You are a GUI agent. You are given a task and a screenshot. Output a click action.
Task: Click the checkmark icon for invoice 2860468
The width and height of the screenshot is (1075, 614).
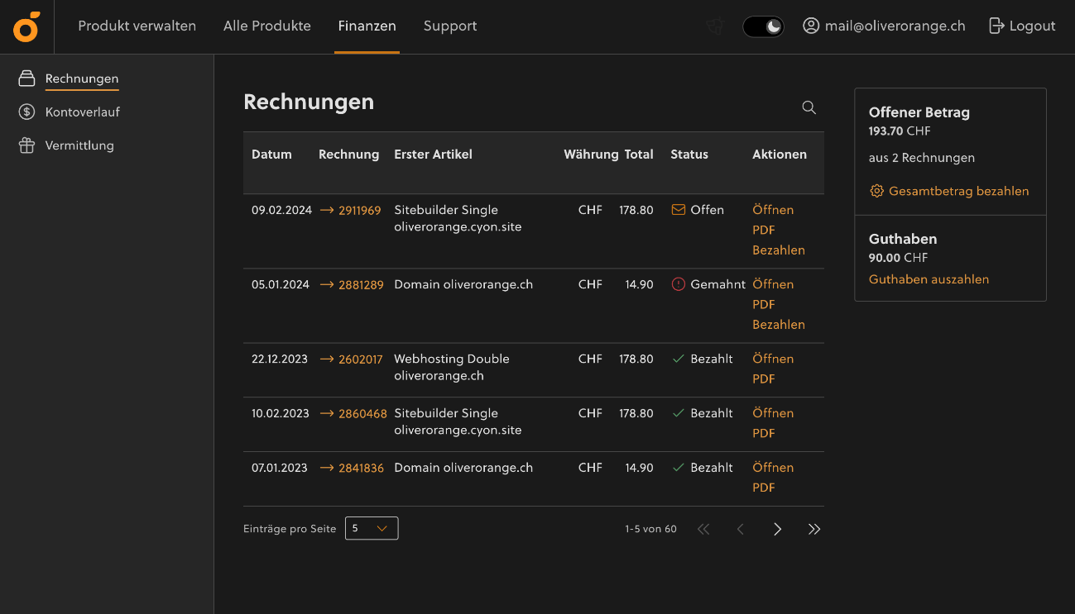pos(678,413)
